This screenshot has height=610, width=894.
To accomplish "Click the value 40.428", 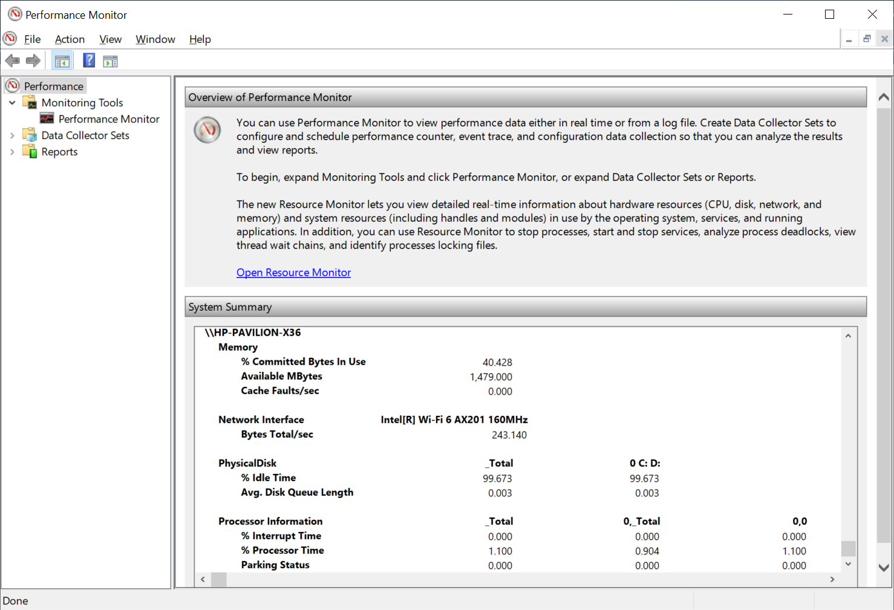I will tap(497, 362).
